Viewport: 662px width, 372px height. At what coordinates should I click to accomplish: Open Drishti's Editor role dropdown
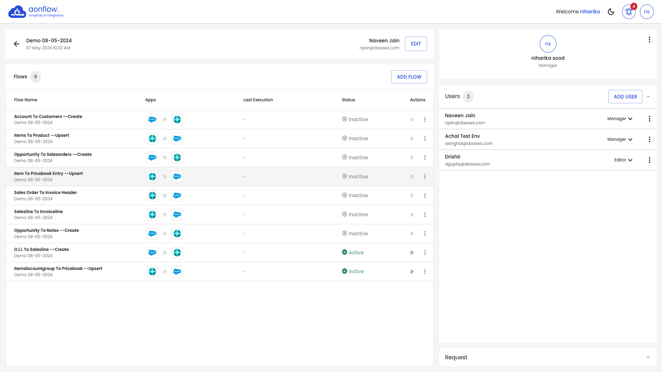pyautogui.click(x=623, y=160)
